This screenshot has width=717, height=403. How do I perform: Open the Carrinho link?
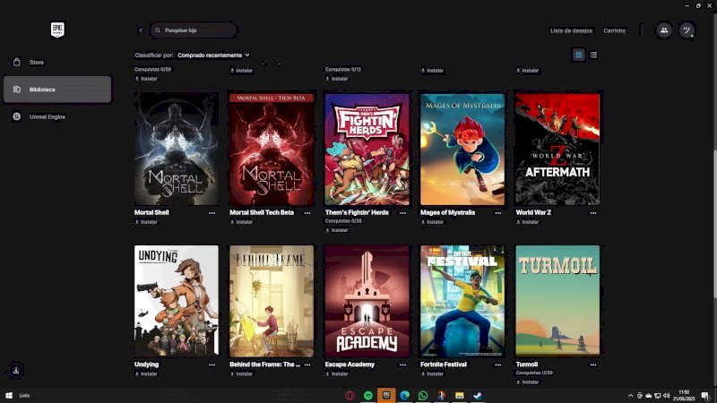(615, 30)
